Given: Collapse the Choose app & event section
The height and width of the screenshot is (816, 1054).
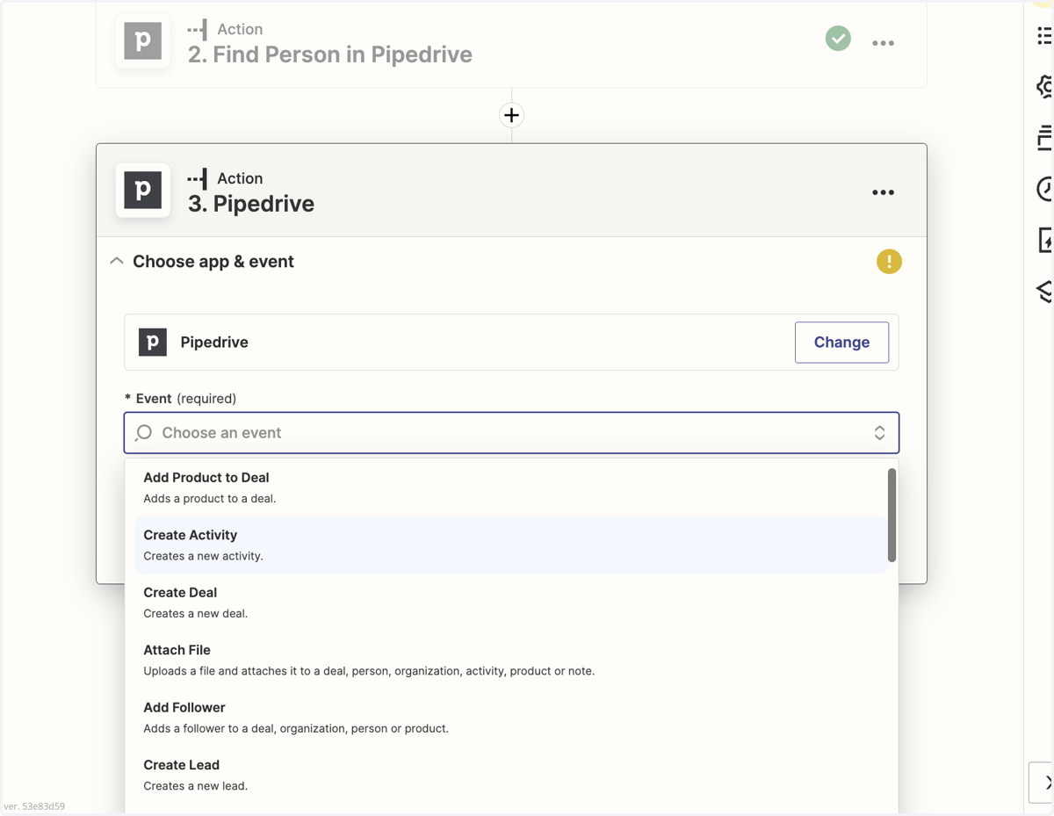Looking at the screenshot, I should coord(117,262).
